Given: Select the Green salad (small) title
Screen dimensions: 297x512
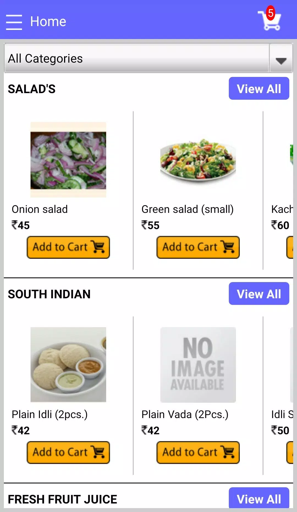Looking at the screenshot, I should pyautogui.click(x=188, y=209).
